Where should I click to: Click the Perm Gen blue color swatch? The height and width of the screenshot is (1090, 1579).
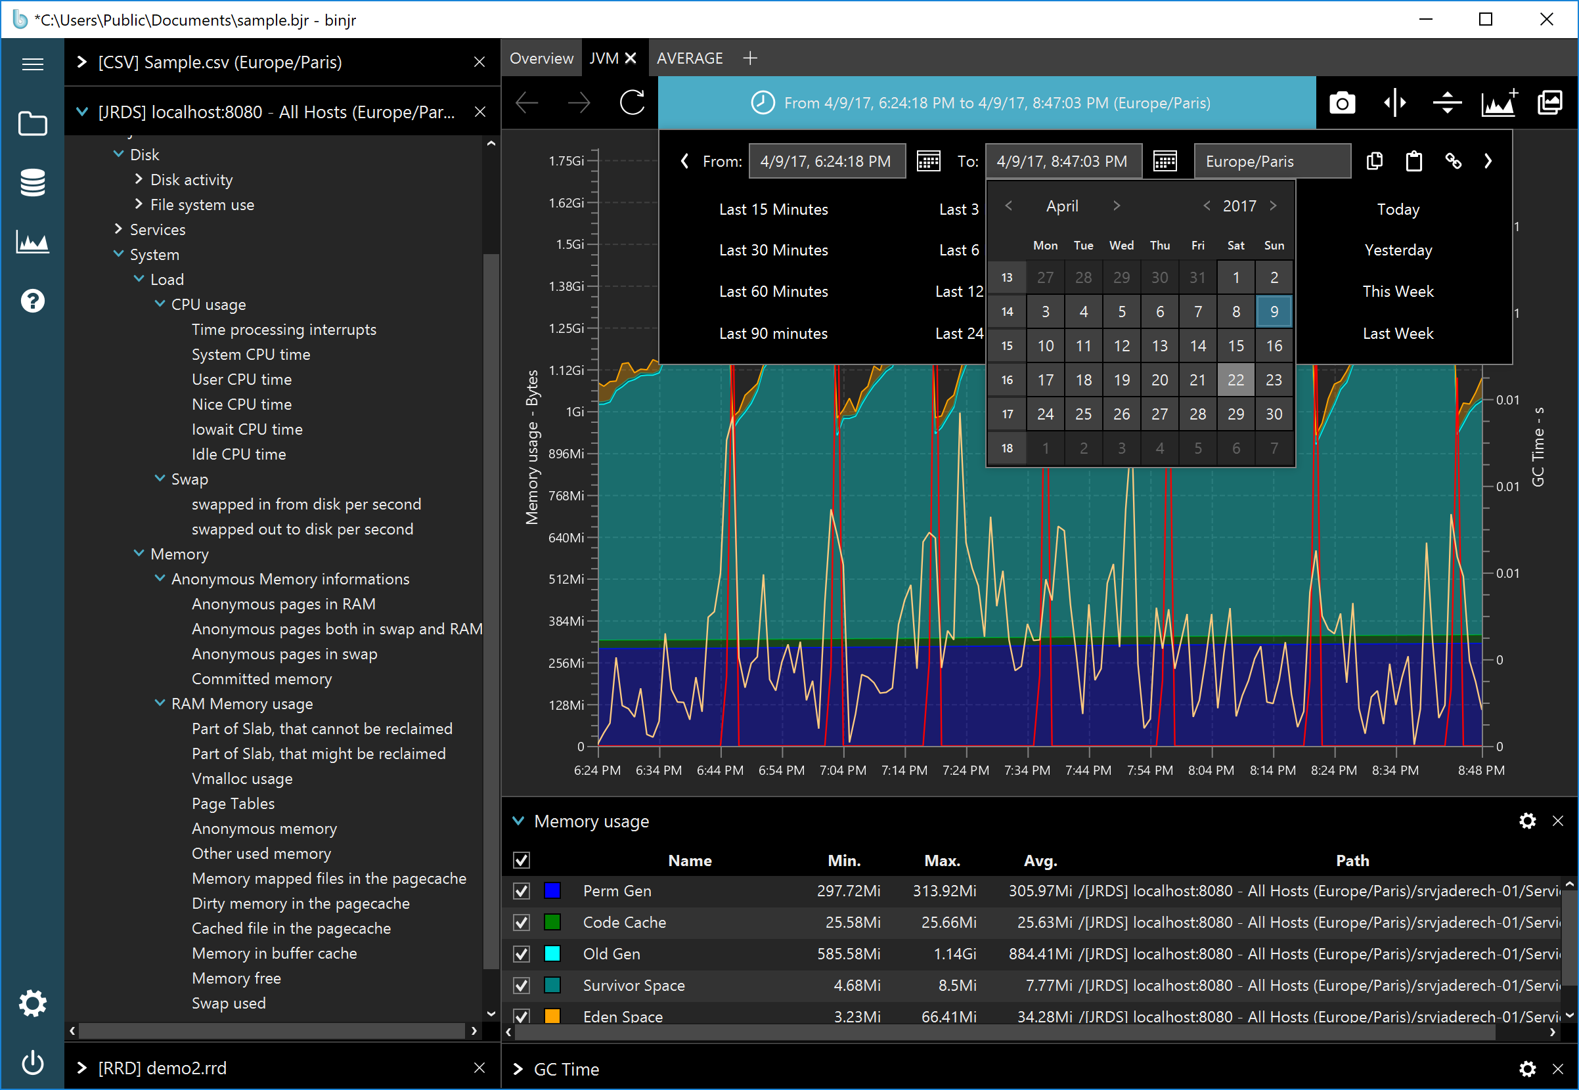(x=552, y=890)
